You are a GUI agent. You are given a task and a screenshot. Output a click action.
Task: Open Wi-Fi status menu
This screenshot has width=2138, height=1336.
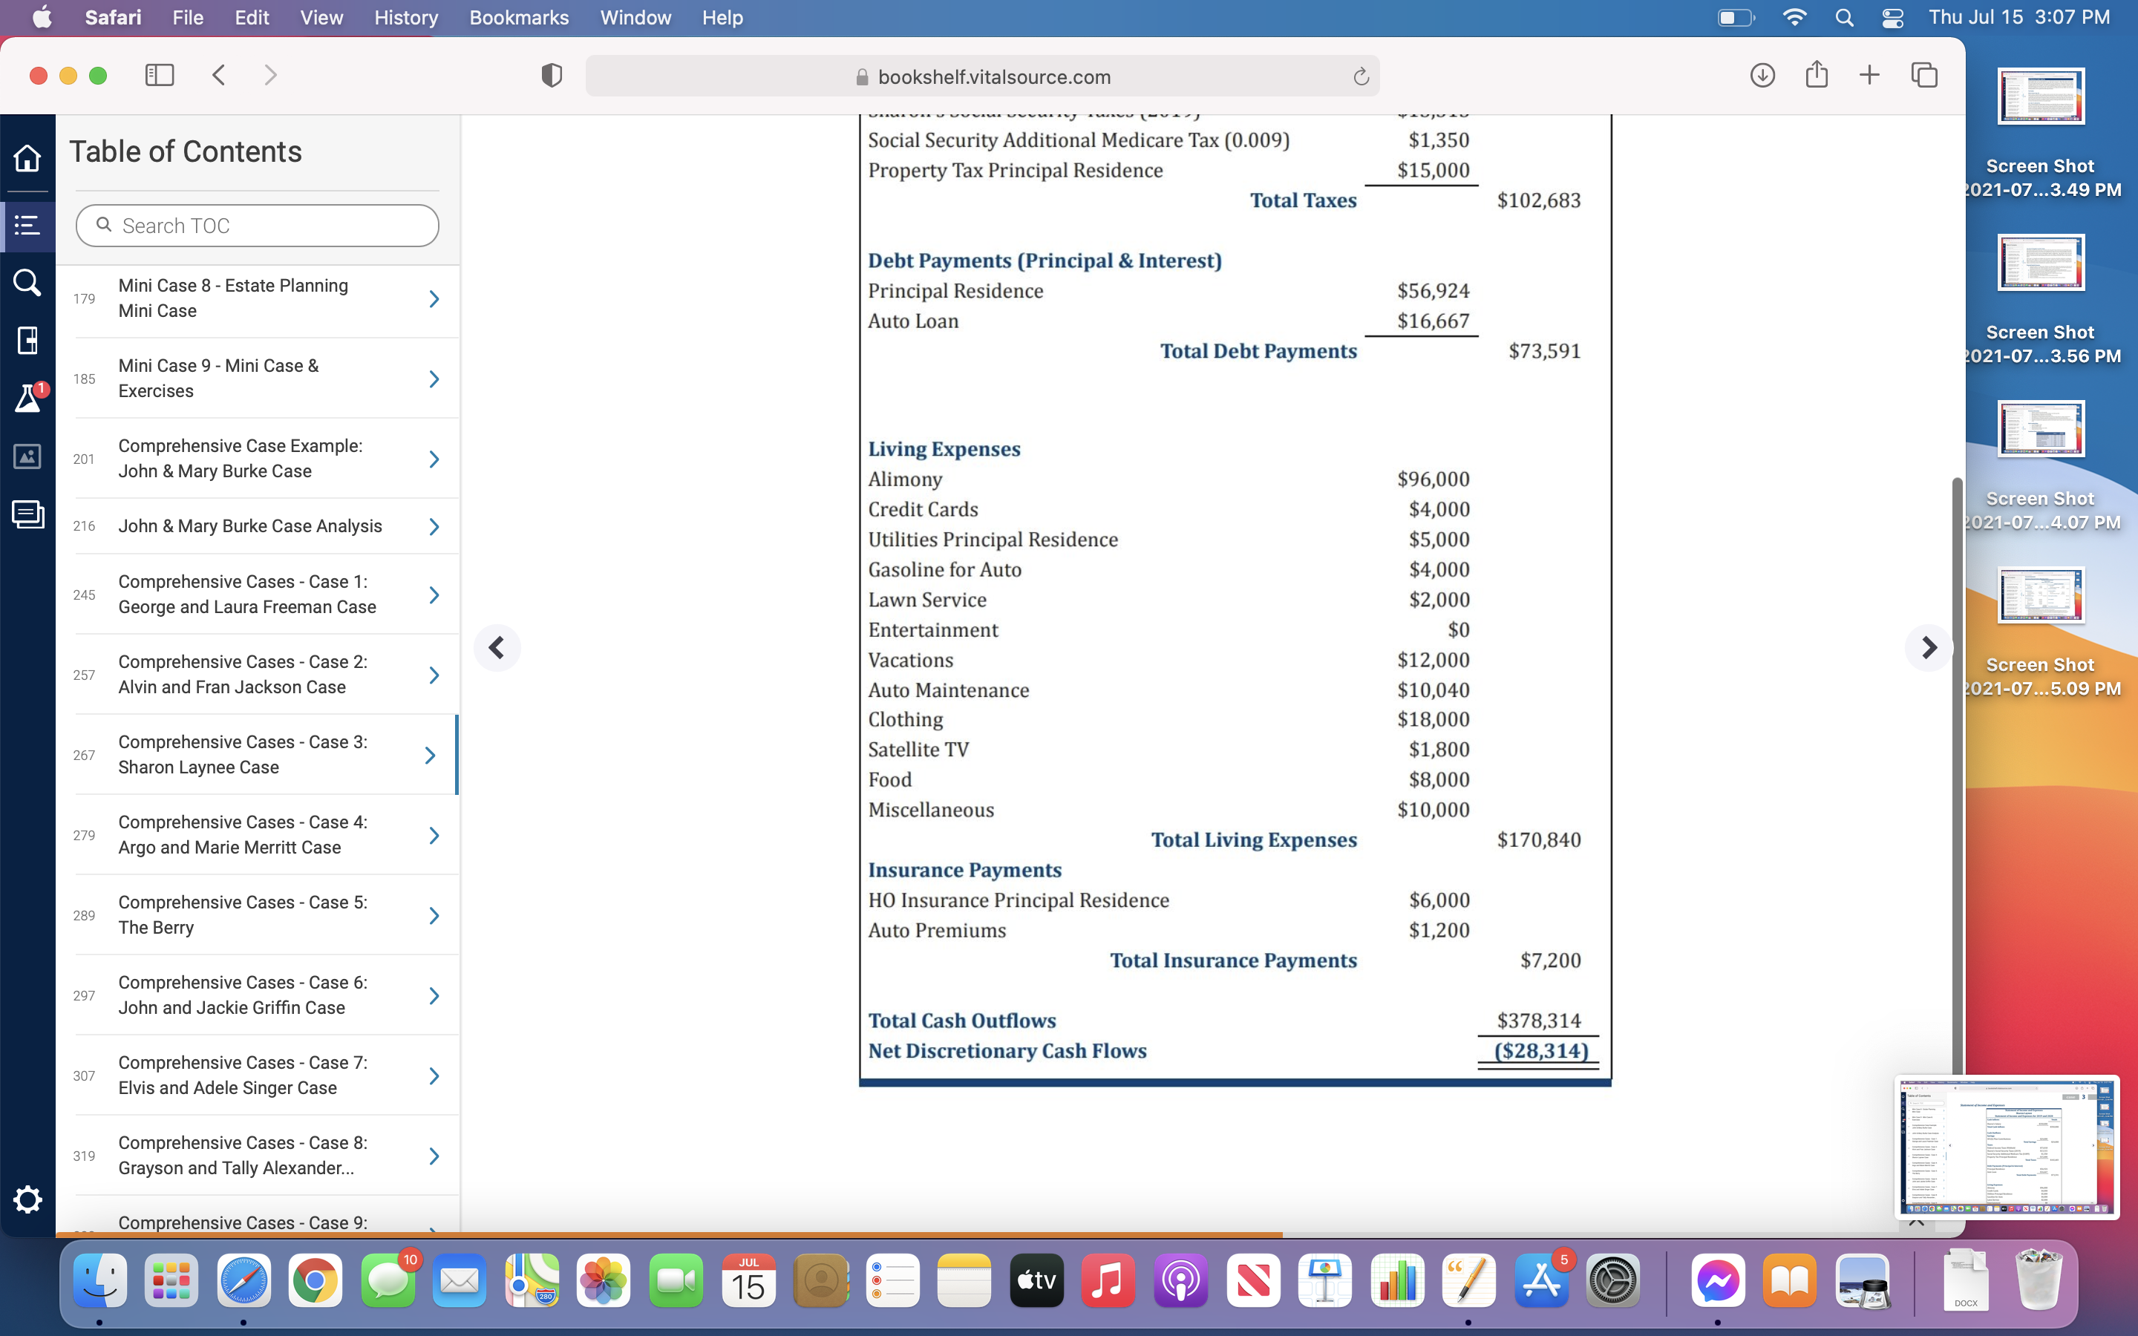point(1794,18)
